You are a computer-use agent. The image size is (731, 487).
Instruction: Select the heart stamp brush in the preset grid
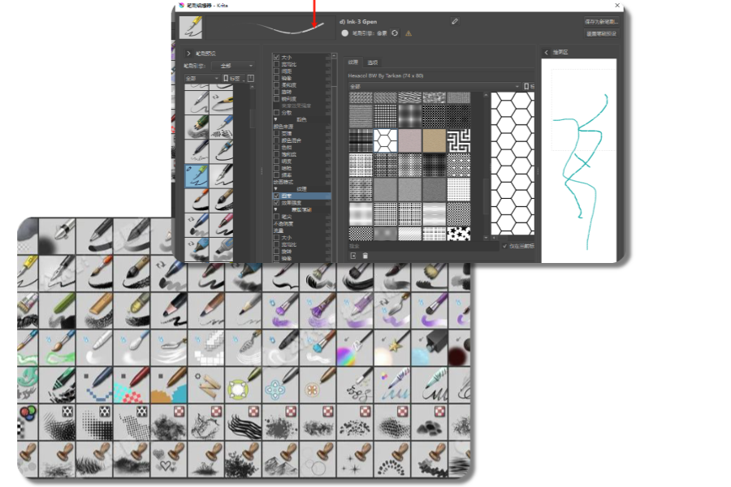pos(169,459)
